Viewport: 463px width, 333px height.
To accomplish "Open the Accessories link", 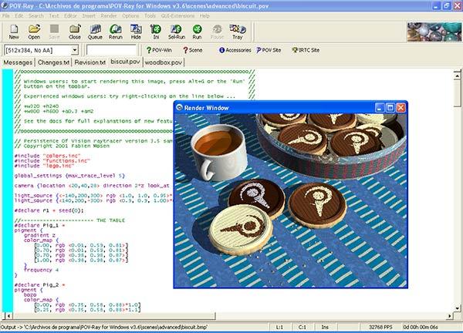I will 235,50.
